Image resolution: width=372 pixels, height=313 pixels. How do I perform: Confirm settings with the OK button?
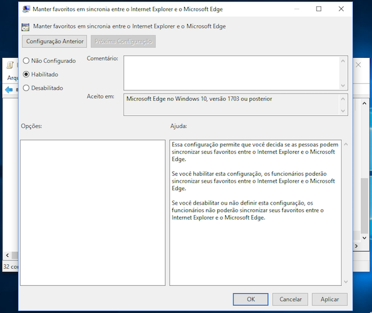[251, 299]
